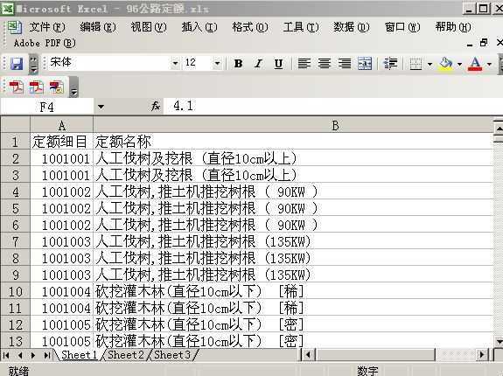This screenshot has height=376, width=503.
Task: Click next sheet tab arrow
Action: [33, 355]
